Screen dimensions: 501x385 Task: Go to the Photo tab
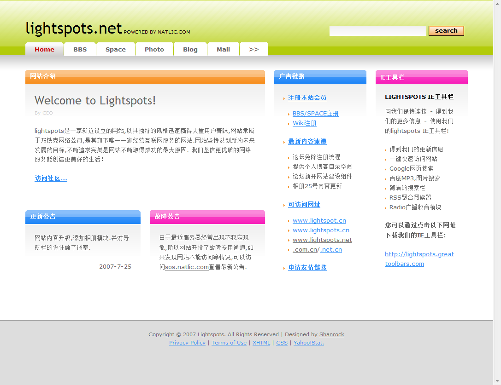pyautogui.click(x=154, y=49)
